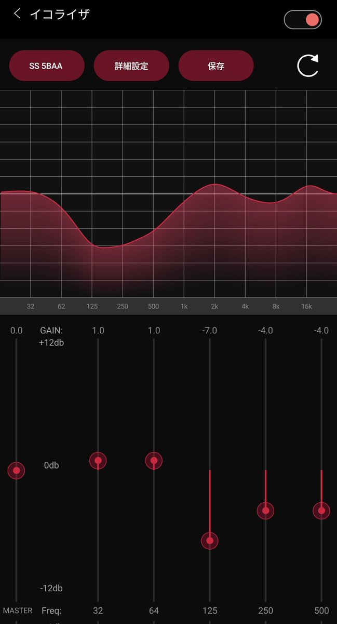Image resolution: width=337 pixels, height=624 pixels.
Task: Click the 500 Hz band slider knob
Action: pyautogui.click(x=321, y=511)
